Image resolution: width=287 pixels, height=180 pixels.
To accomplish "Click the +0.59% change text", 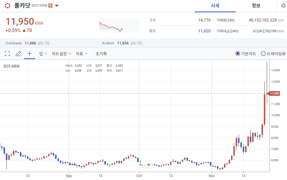I will 13,31.
